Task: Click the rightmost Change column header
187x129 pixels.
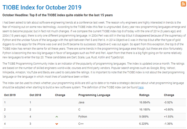Action: tap(169, 95)
